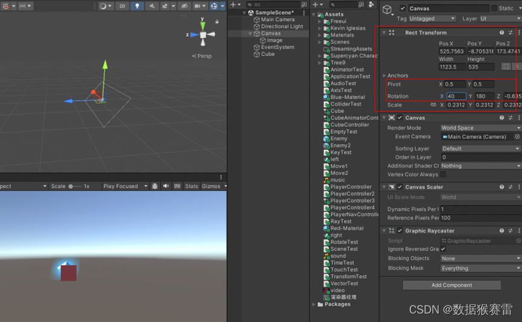Collapse the Rect Transform component
522x322 pixels.
pyautogui.click(x=384, y=33)
